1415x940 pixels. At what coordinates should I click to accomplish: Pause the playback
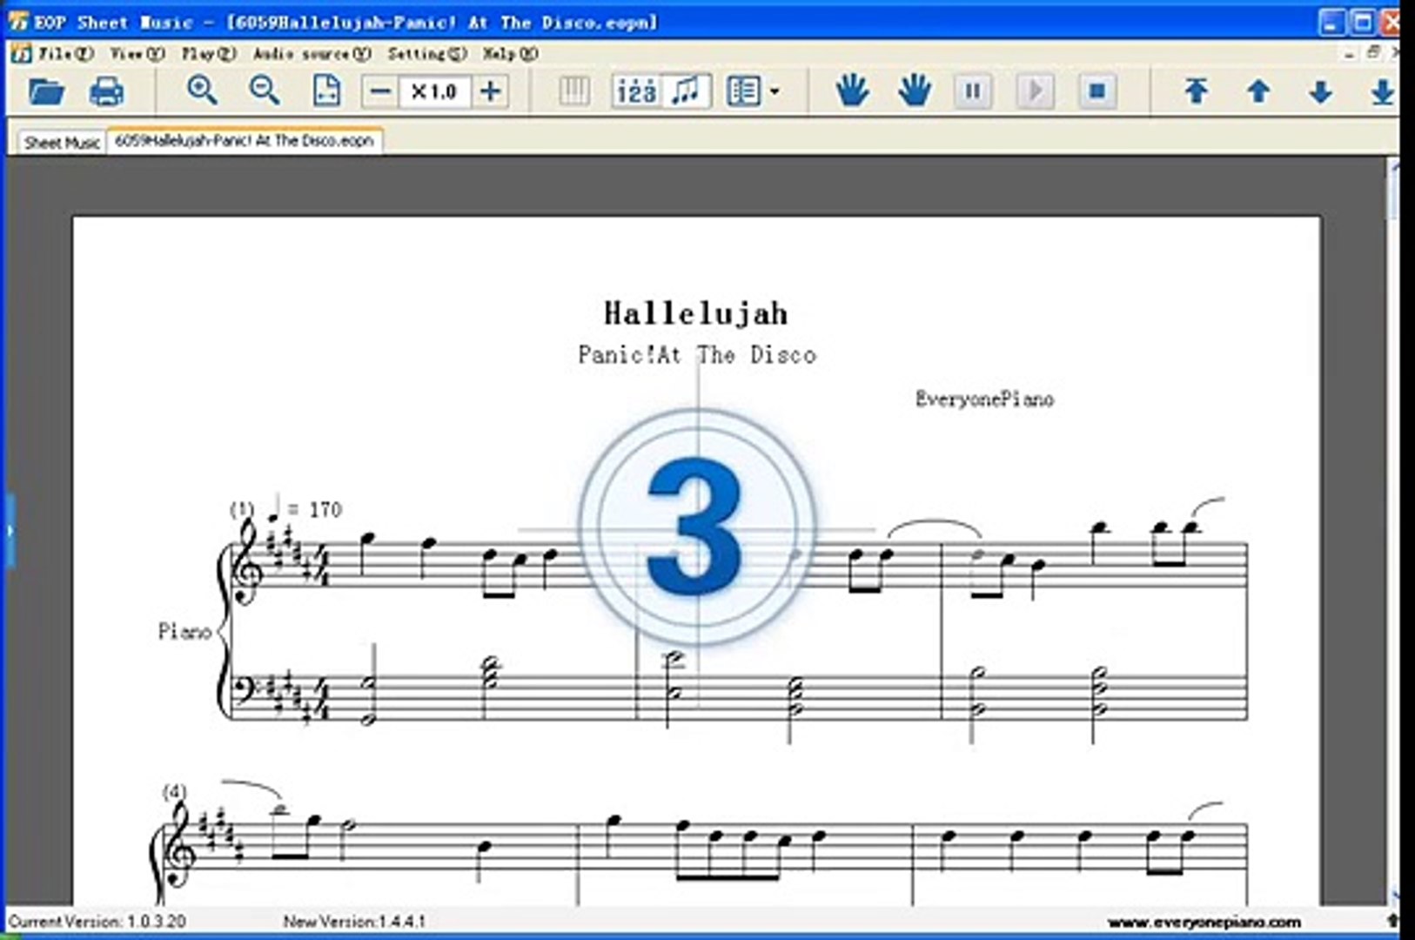pyautogui.click(x=973, y=91)
